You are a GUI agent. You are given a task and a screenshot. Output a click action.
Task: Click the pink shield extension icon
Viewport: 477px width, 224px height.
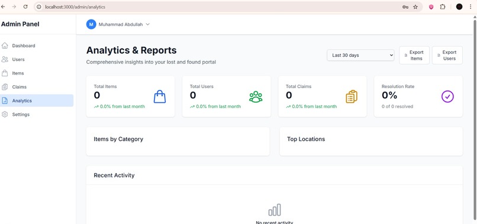[x=431, y=7]
